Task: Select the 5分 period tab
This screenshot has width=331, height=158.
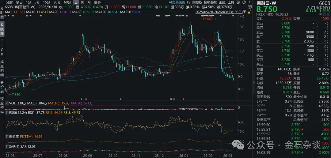Action: (x=37, y=2)
